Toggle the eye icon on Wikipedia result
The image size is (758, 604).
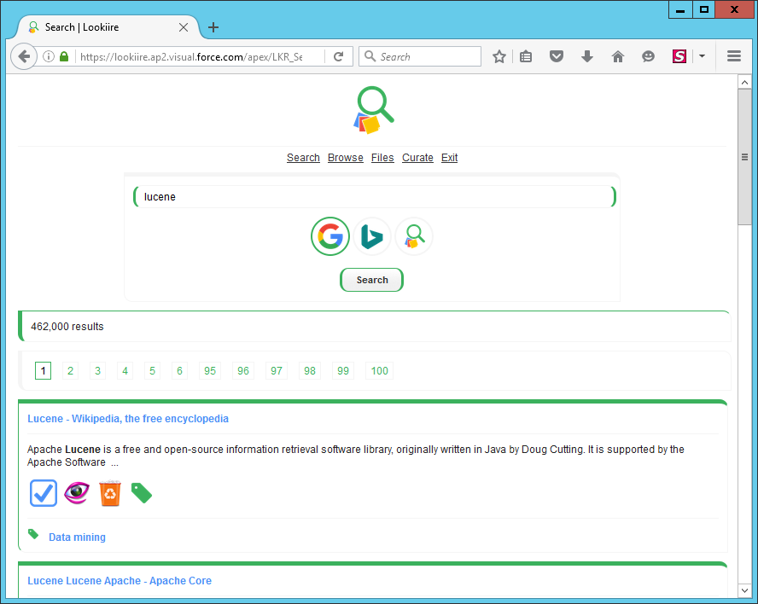pyautogui.click(x=77, y=493)
